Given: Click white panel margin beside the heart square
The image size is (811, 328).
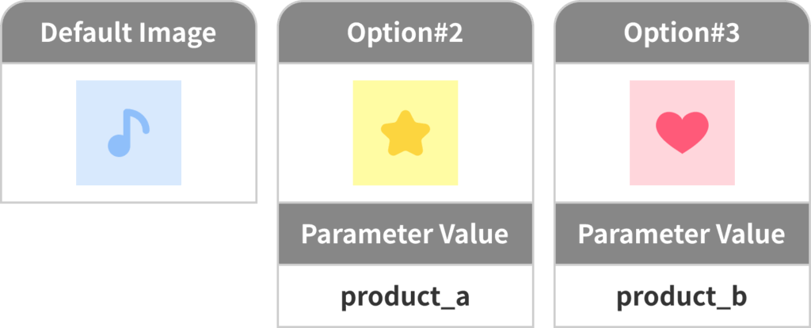Looking at the screenshot, I should coord(594,132).
